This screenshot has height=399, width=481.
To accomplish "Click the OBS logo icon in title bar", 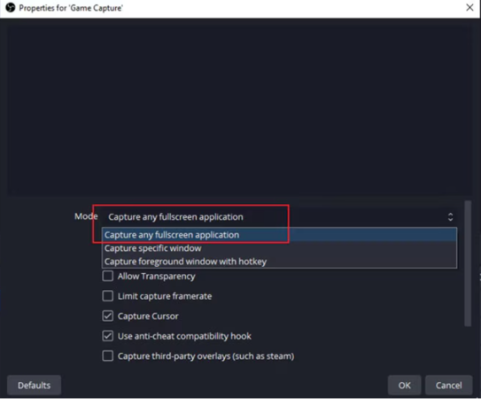I will (11, 7).
